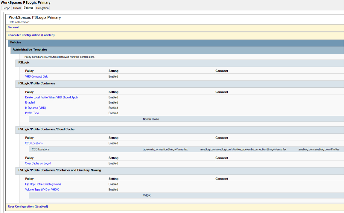Open the CCD Locations policy link
The width and height of the screenshot is (344, 213).
coord(34,143)
